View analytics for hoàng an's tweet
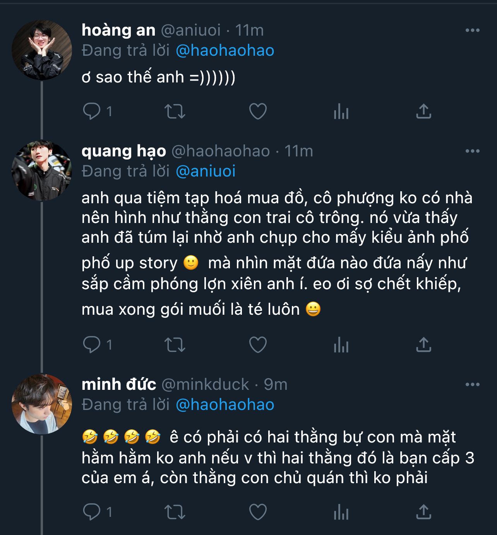Image resolution: width=497 pixels, height=535 pixels. pos(341,111)
